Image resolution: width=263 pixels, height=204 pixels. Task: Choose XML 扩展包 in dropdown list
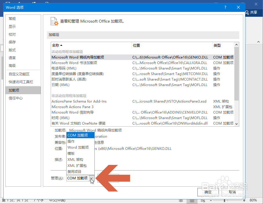pos(81,165)
